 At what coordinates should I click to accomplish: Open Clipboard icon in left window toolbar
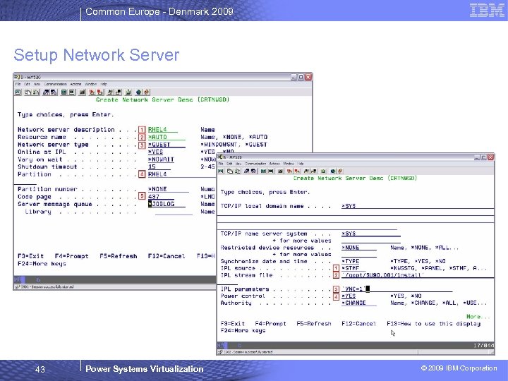(x=128, y=92)
